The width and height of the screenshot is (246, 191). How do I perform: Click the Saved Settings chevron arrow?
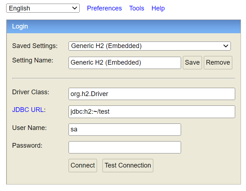(226, 46)
